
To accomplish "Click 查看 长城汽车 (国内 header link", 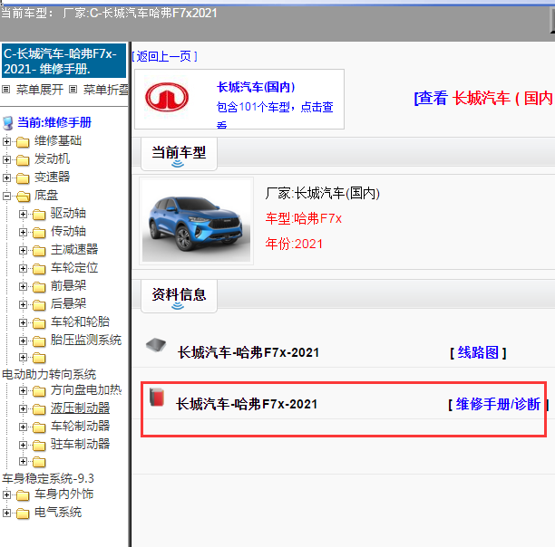I will coord(484,98).
